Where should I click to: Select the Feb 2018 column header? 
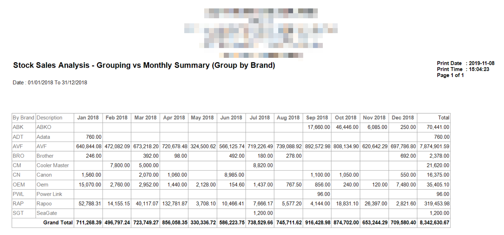coord(117,118)
